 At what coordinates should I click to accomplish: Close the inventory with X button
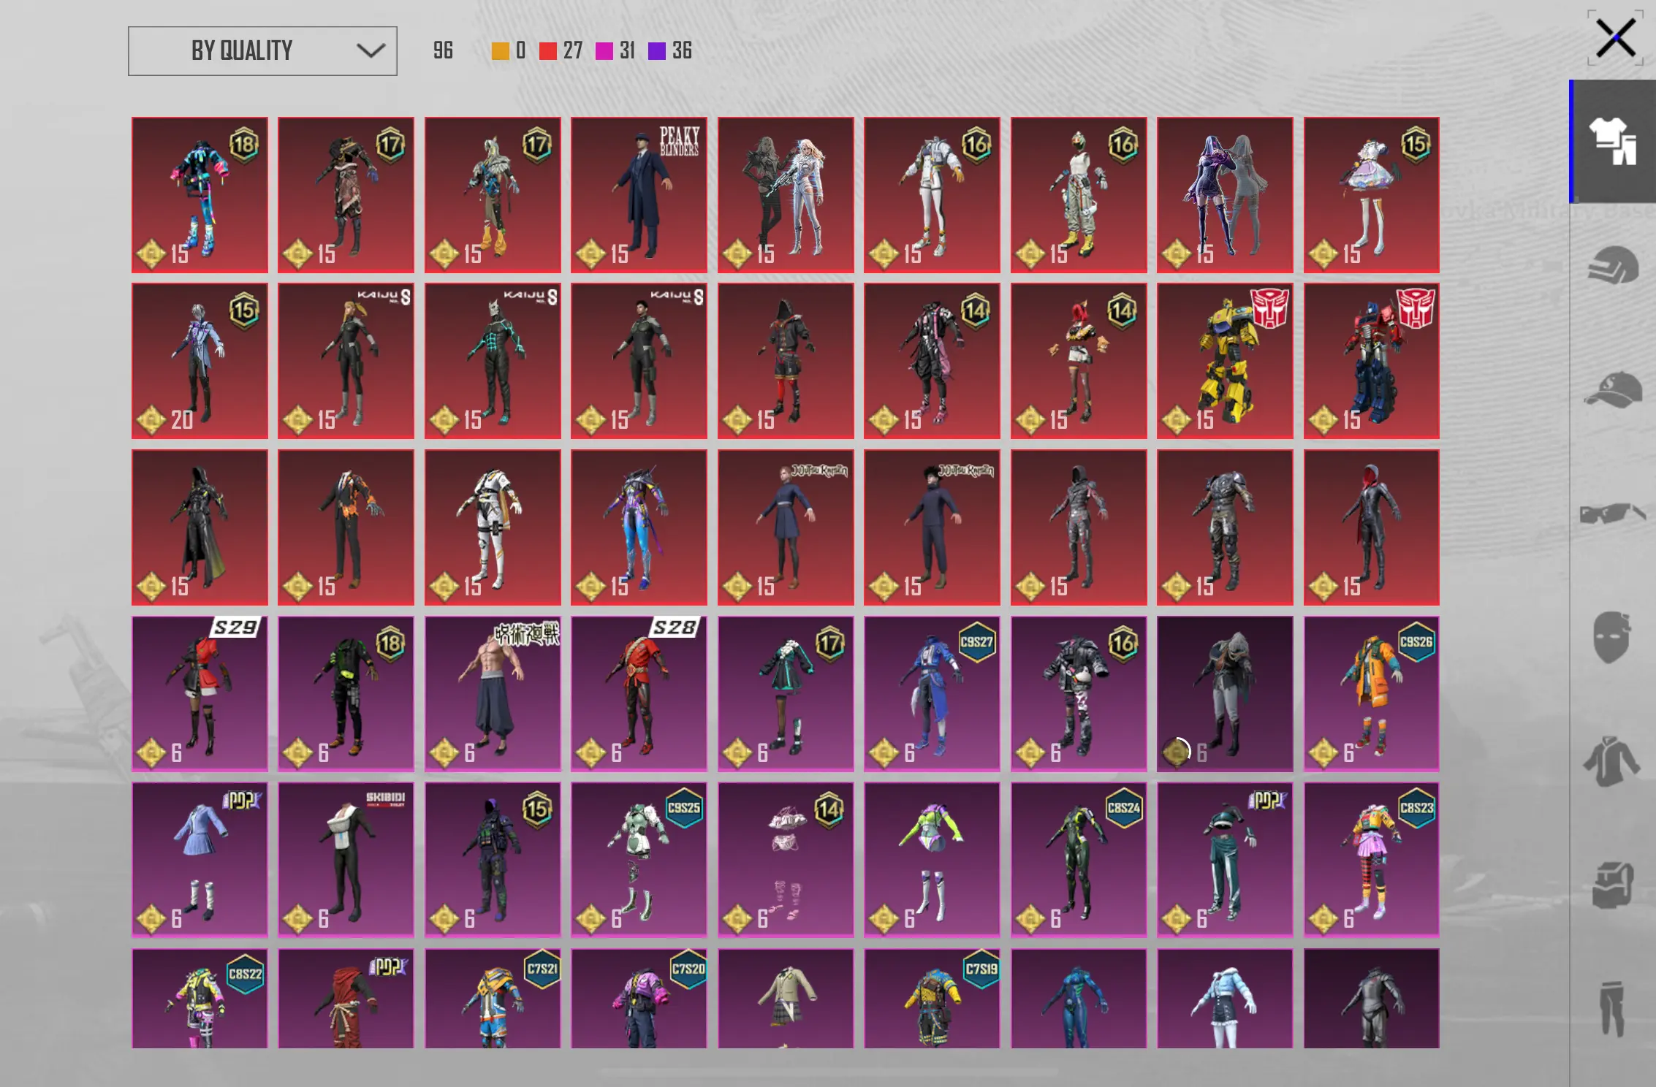point(1615,38)
